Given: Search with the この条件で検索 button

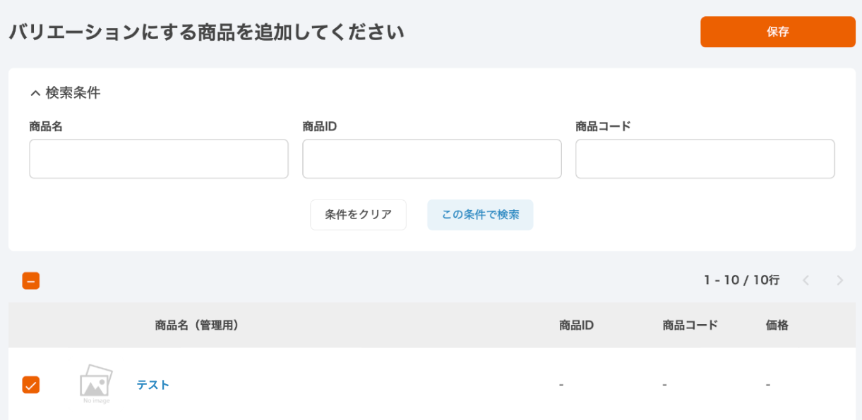Looking at the screenshot, I should click(x=480, y=215).
